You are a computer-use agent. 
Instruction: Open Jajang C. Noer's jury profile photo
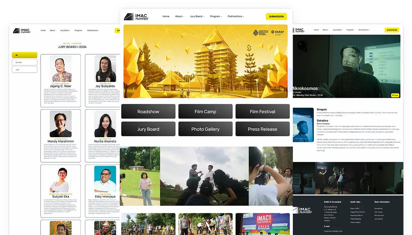pos(61,69)
